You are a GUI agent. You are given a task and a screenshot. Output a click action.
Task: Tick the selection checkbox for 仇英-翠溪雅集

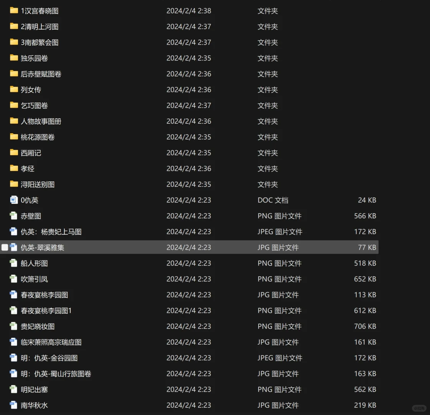click(x=5, y=247)
